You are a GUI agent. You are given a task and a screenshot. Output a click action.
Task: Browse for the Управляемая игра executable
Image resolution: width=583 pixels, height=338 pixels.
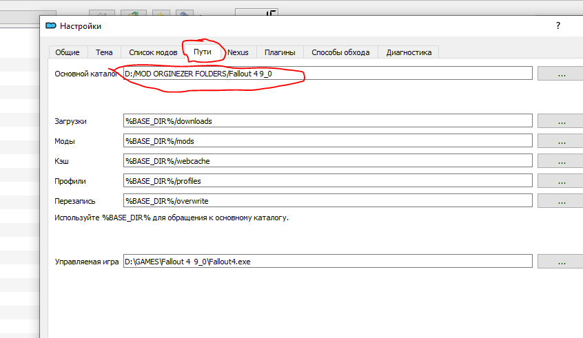click(x=561, y=262)
